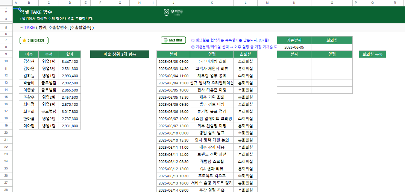
Task: Select column O header
Action: [332, 3]
